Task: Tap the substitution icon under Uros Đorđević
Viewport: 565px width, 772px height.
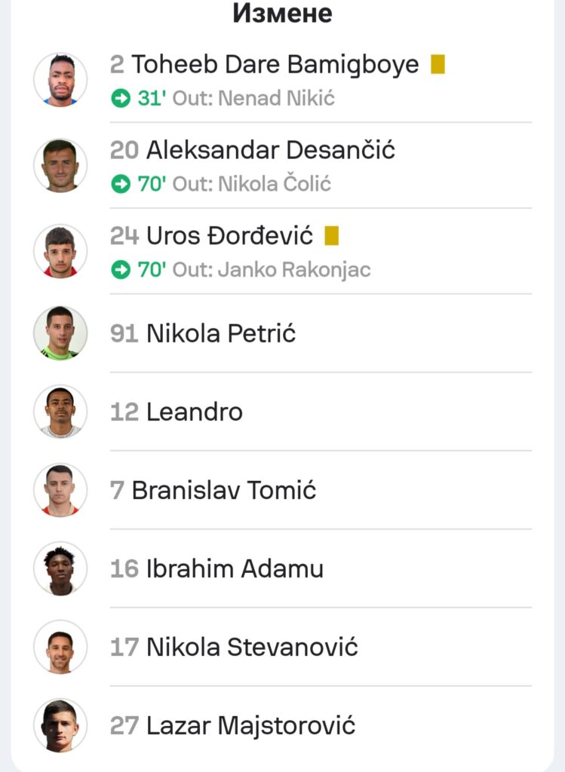Action: pos(121,270)
